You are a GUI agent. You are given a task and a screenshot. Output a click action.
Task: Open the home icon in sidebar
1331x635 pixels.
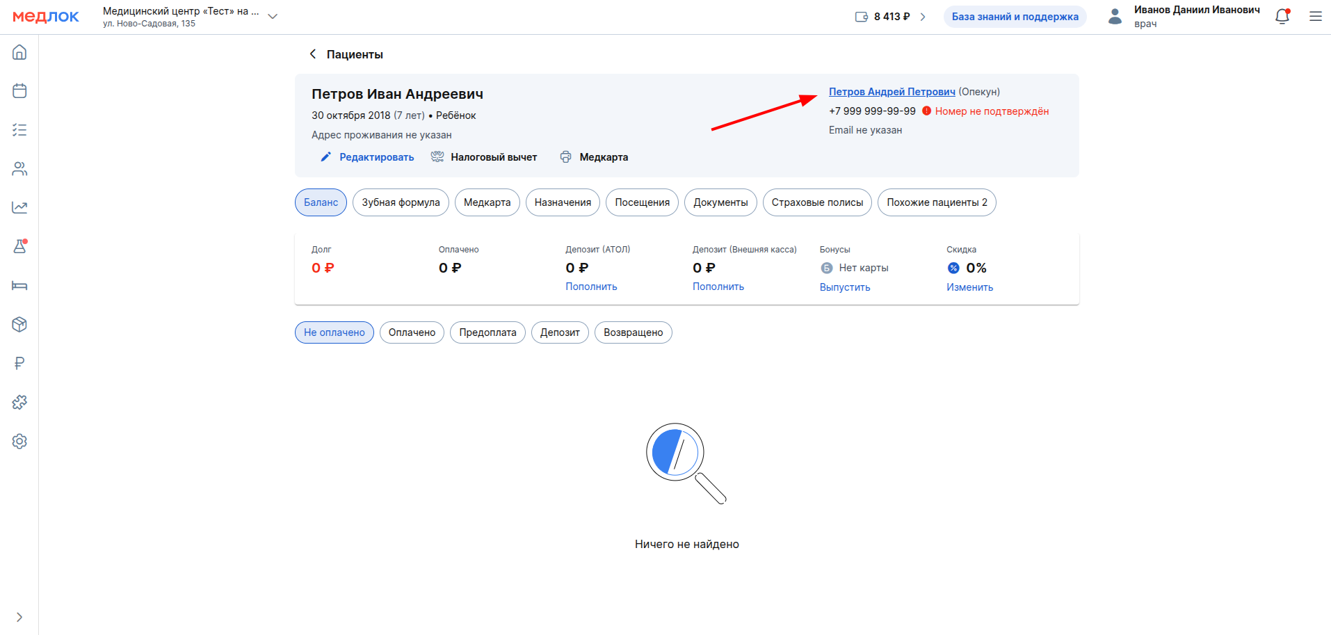pos(19,52)
